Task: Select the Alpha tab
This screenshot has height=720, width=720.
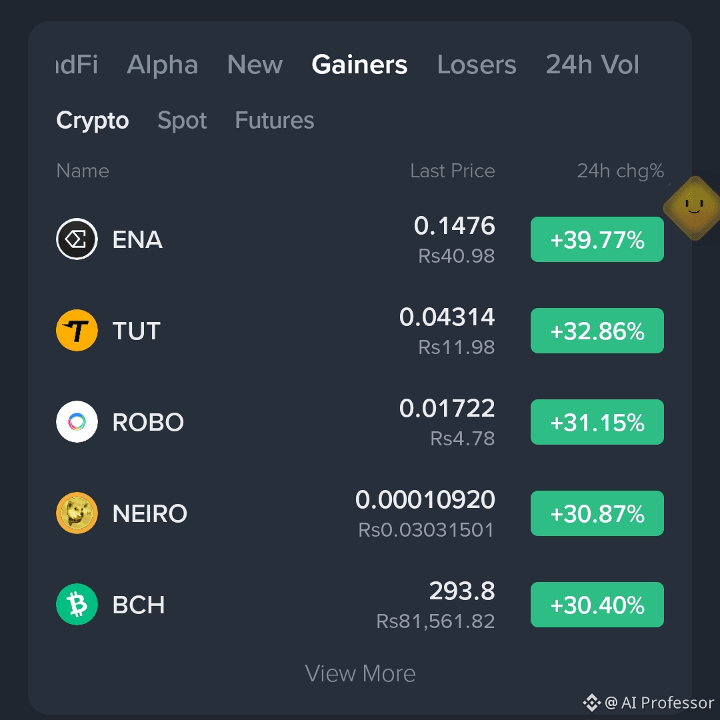Action: tap(162, 64)
